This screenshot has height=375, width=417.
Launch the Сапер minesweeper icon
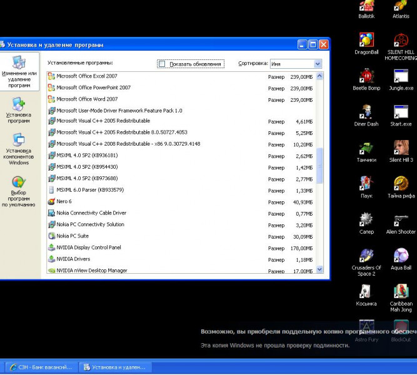[x=366, y=223]
